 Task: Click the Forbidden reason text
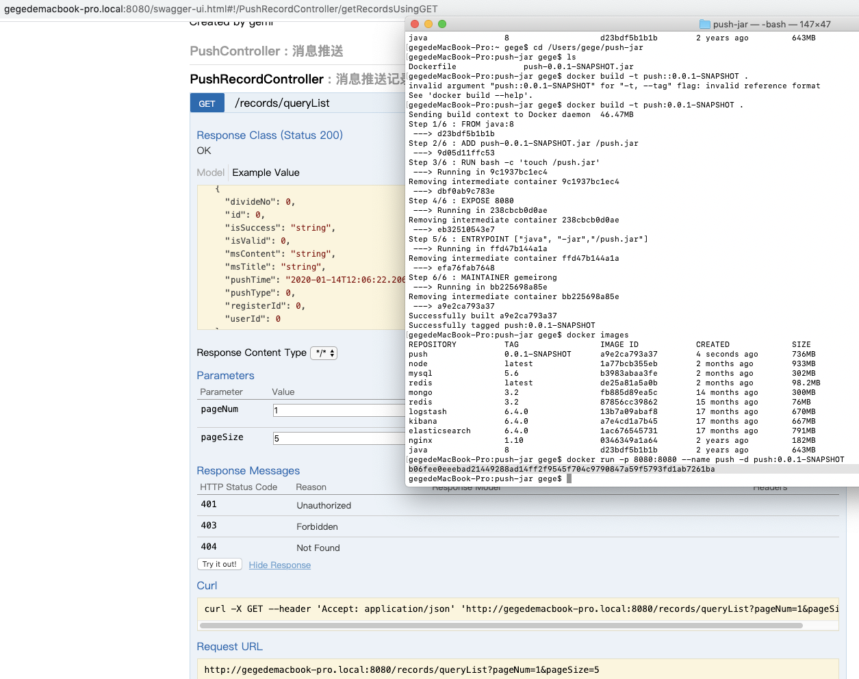click(x=317, y=527)
